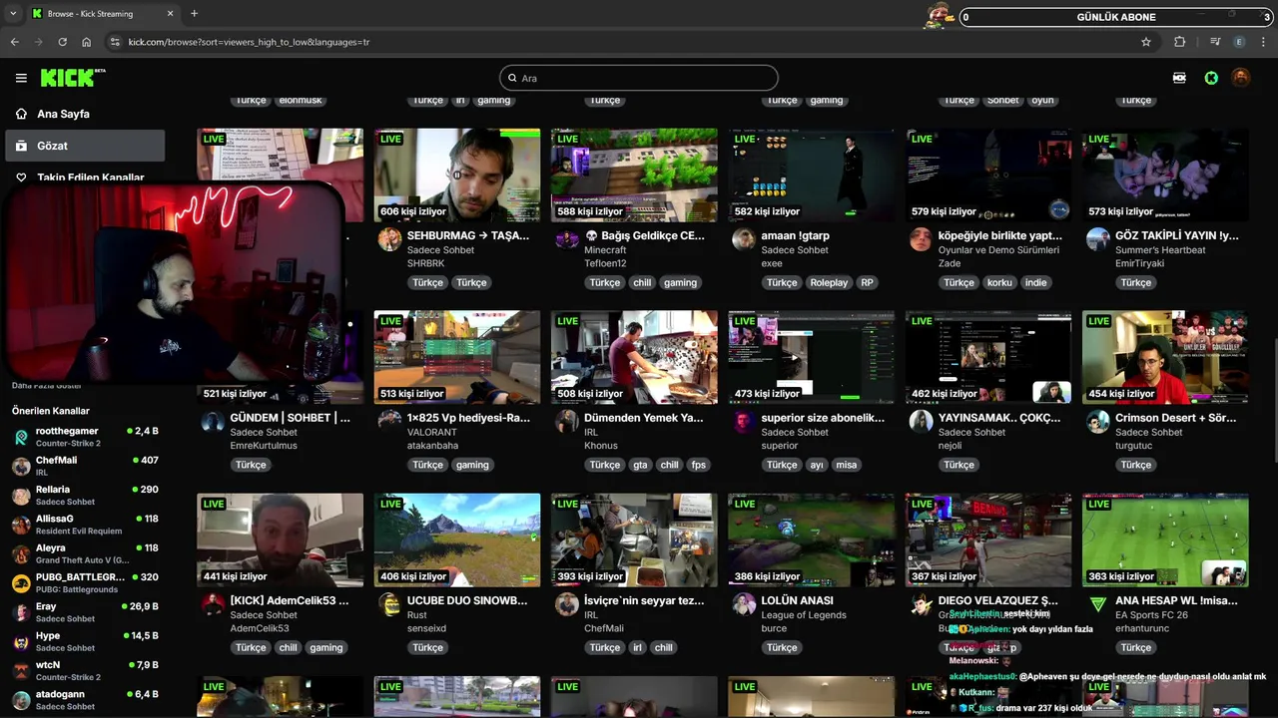
Task: Click korku tag under köpeğiyle stream
Action: 999,282
